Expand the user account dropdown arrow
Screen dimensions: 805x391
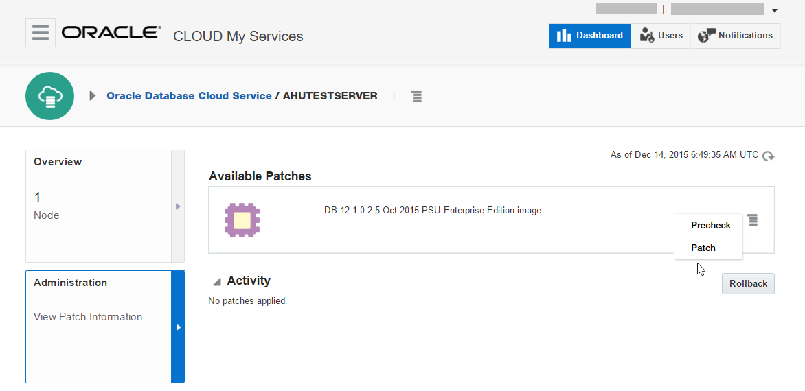(x=775, y=10)
